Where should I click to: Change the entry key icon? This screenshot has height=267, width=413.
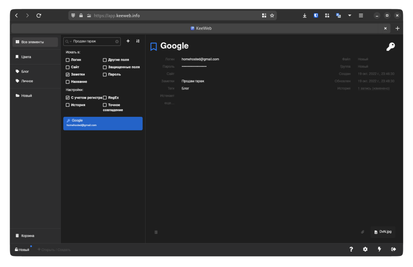(x=390, y=47)
